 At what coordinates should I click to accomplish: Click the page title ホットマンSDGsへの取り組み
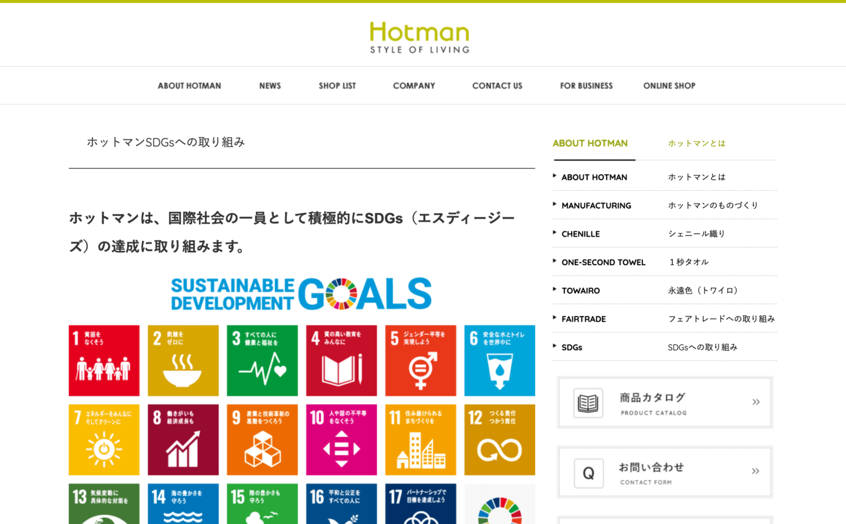coord(166,142)
